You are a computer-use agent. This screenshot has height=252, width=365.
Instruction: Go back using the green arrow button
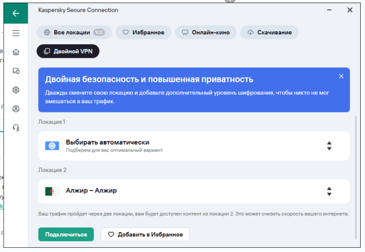point(16,13)
